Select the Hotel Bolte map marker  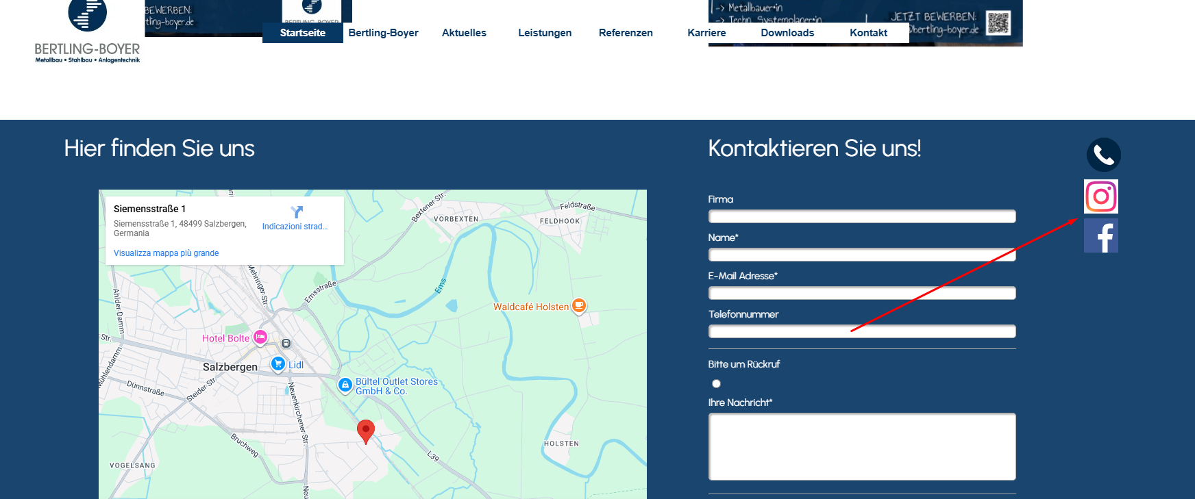coord(260,337)
